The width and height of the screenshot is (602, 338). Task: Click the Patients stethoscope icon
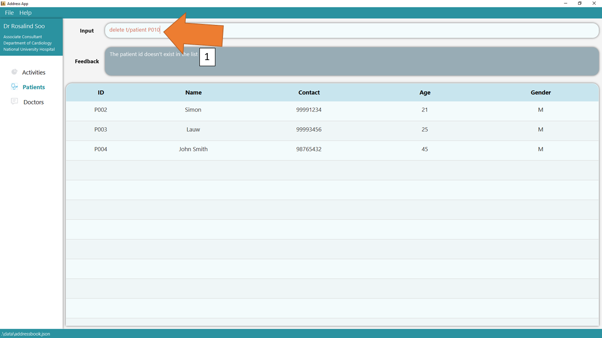pos(15,87)
